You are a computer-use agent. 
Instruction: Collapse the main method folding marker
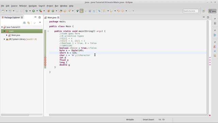click(x=48, y=31)
